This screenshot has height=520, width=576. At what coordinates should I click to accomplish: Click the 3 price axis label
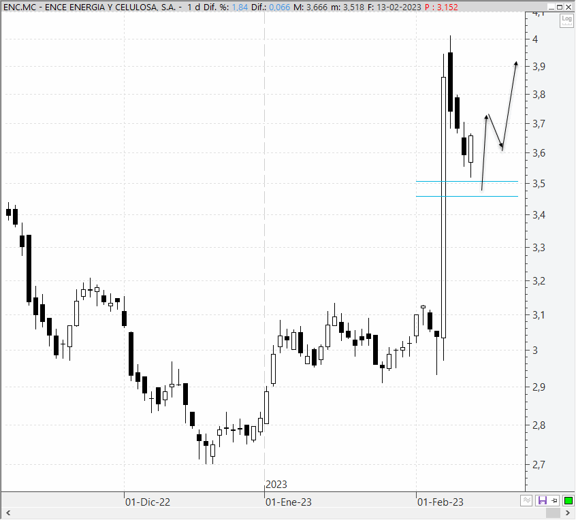click(535, 351)
